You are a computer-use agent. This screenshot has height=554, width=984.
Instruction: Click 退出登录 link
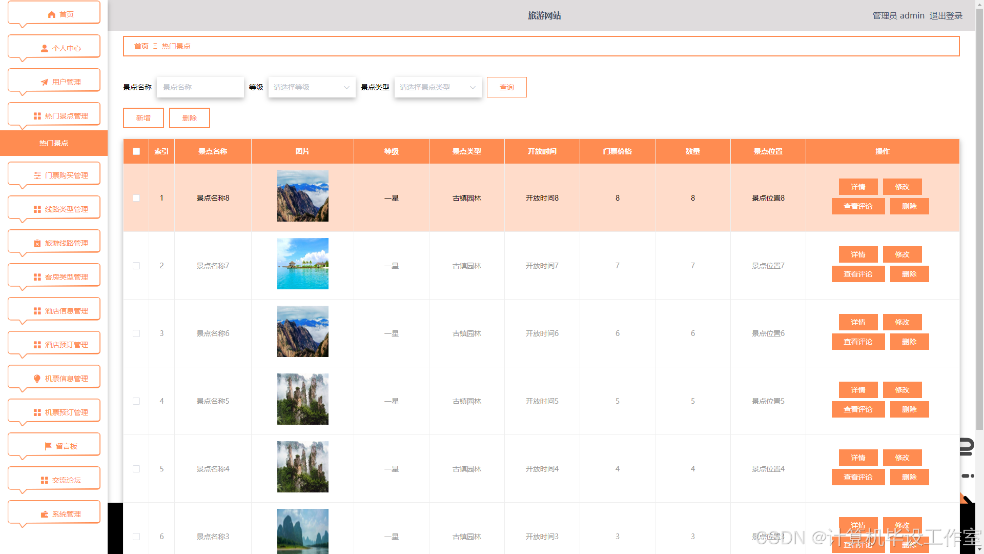click(x=946, y=15)
